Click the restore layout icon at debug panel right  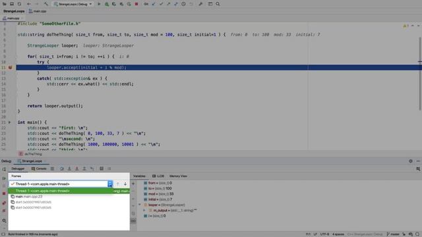(418, 169)
